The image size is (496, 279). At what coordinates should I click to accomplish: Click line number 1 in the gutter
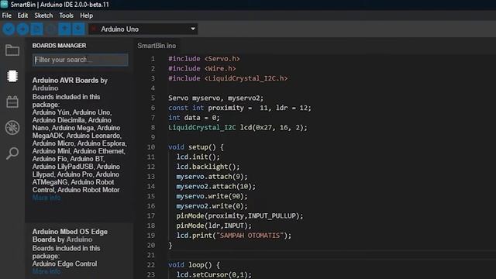point(153,59)
